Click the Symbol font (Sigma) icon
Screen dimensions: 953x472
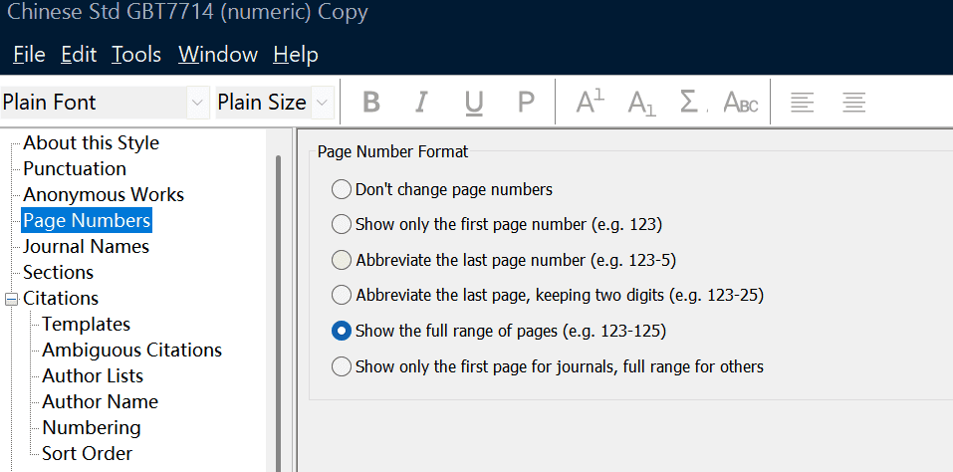point(690,102)
